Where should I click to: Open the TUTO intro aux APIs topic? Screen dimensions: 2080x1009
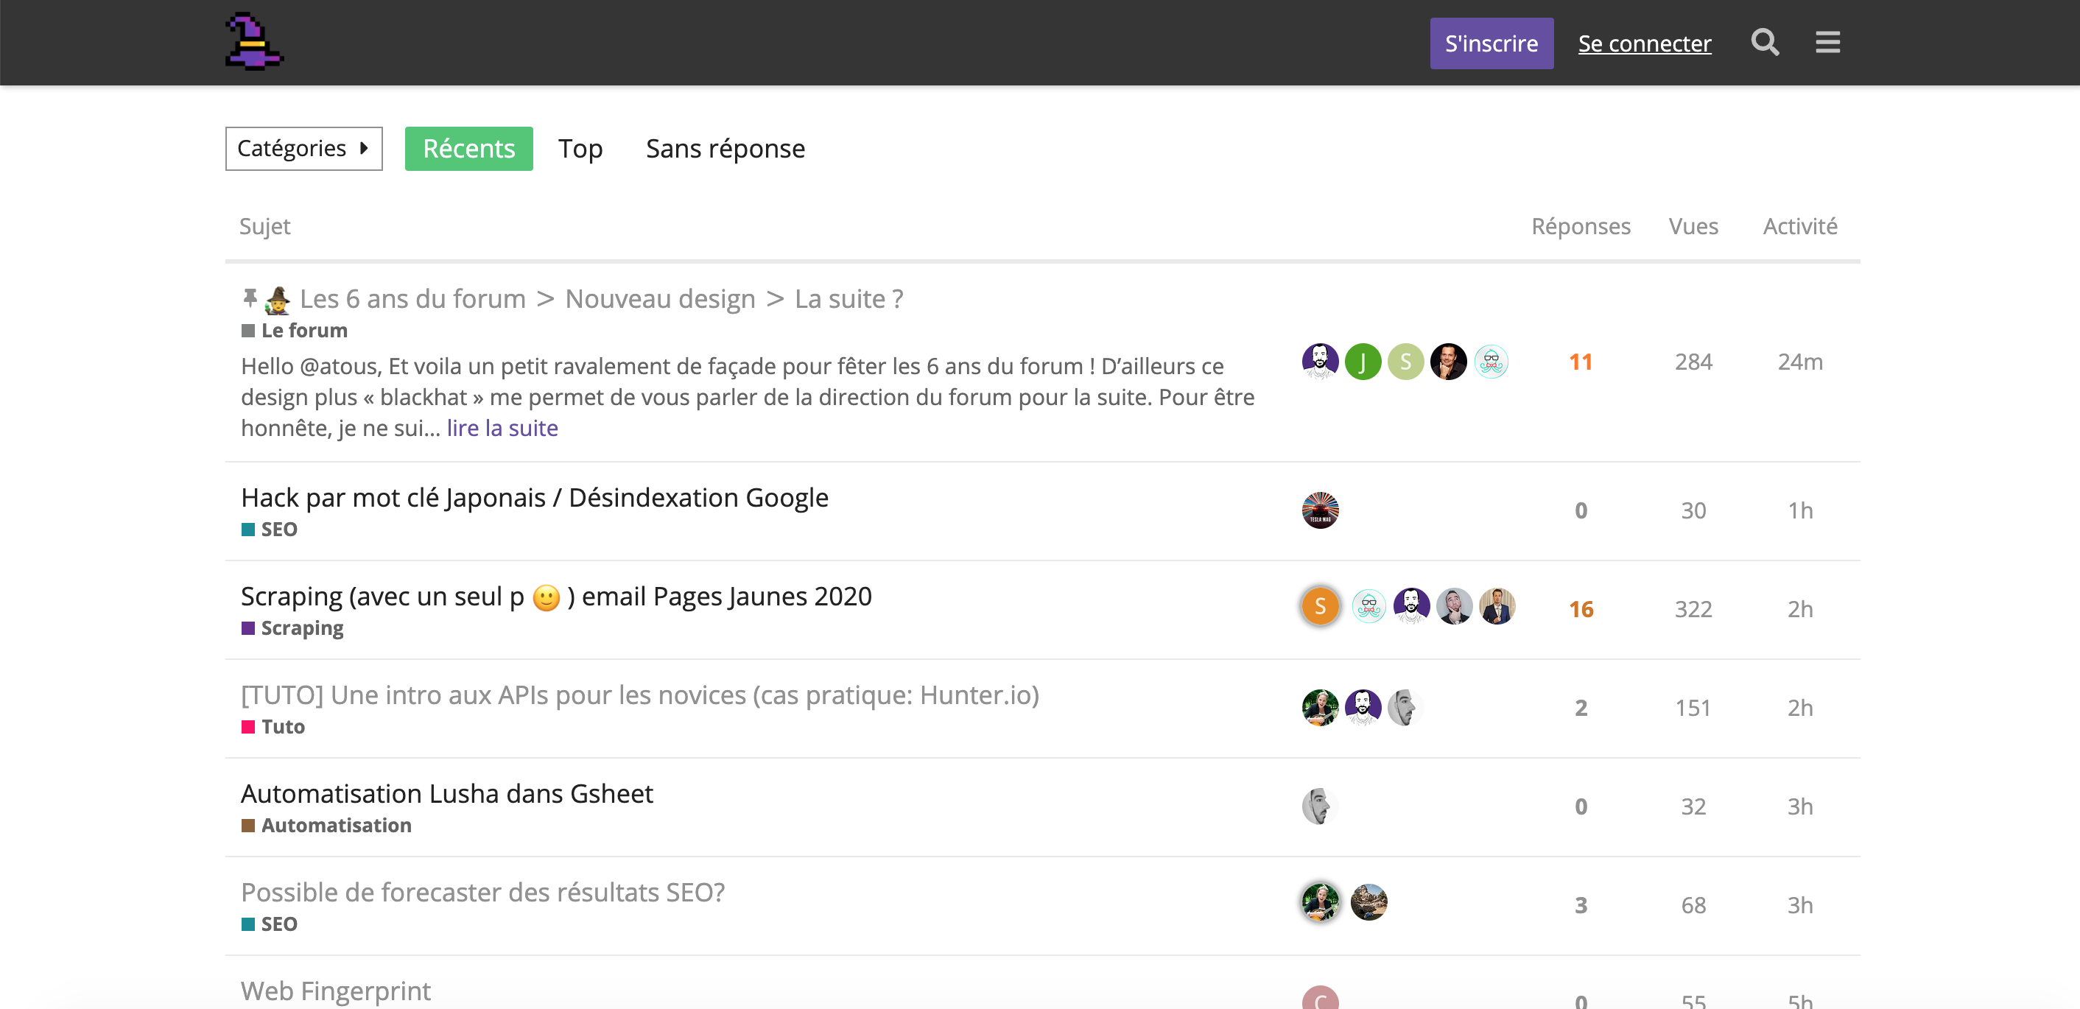(x=640, y=695)
